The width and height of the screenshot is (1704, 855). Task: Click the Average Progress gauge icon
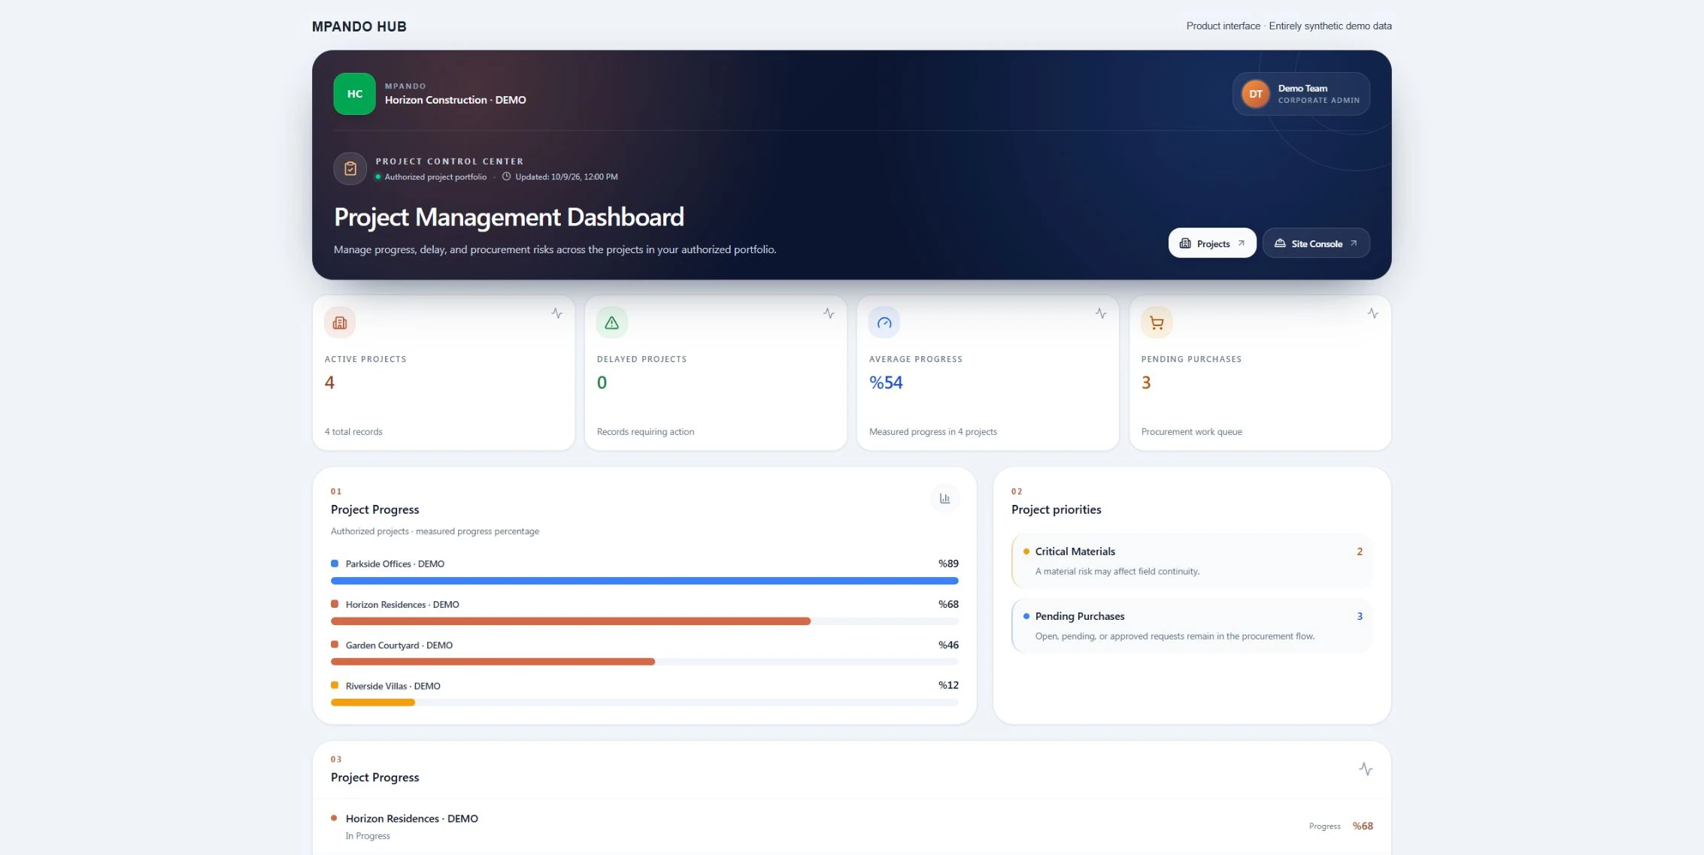[x=884, y=323]
